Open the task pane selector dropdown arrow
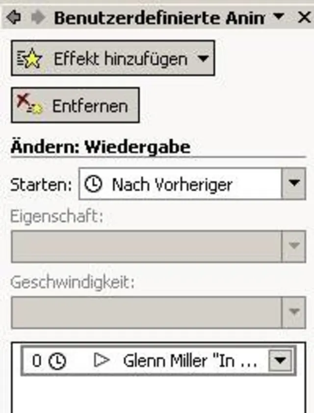This screenshot has height=413, width=314. [279, 16]
